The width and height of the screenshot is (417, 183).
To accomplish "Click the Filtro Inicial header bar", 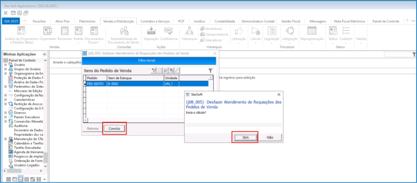I will pos(149,61).
